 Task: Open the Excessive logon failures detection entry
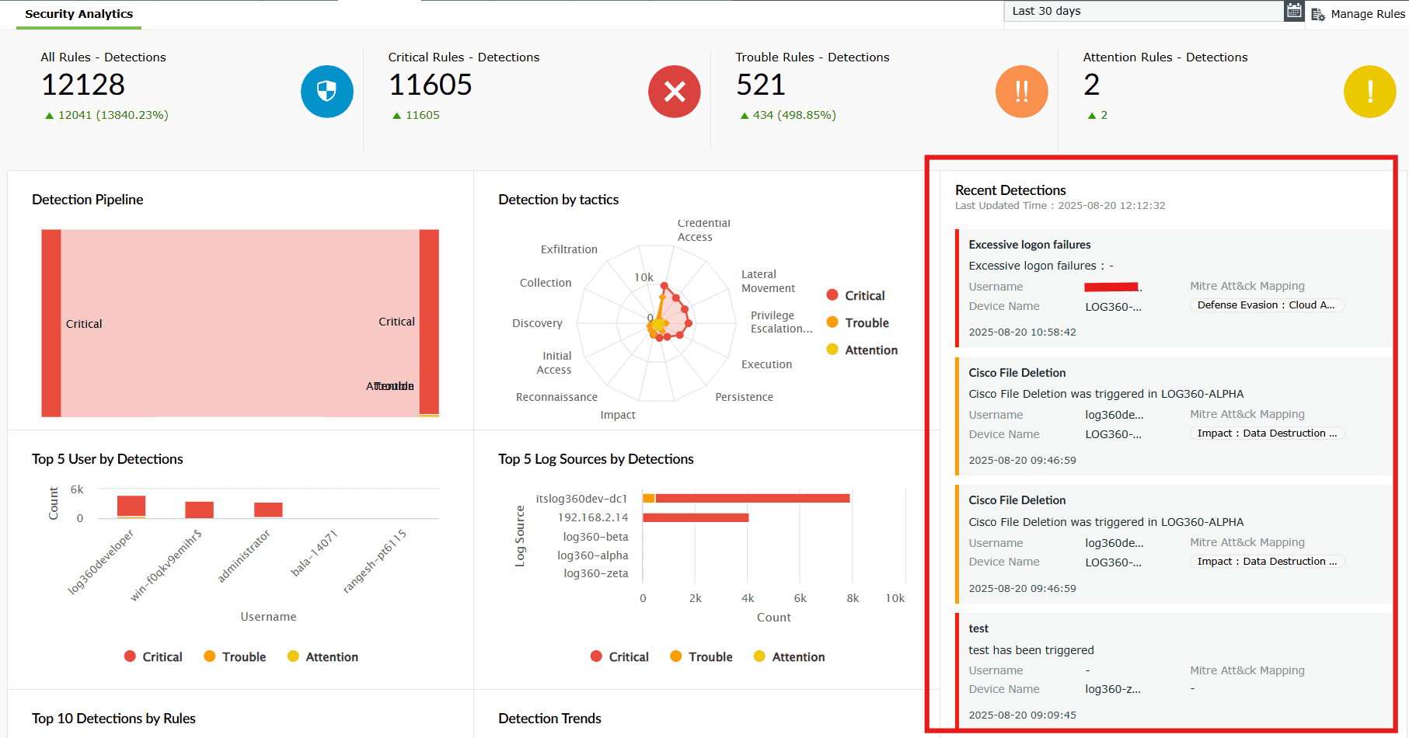coord(1029,244)
